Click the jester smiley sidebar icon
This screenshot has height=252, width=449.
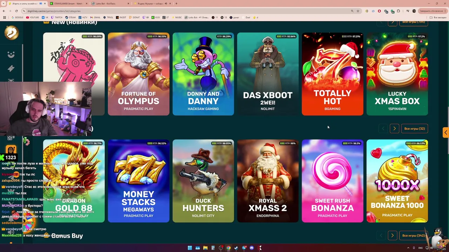click(x=11, y=54)
